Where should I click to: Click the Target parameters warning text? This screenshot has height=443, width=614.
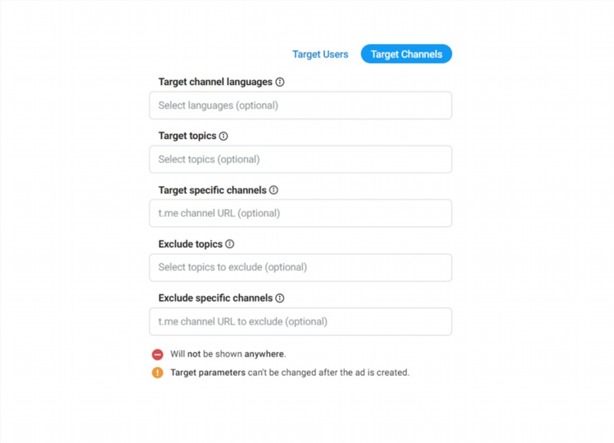pos(290,372)
